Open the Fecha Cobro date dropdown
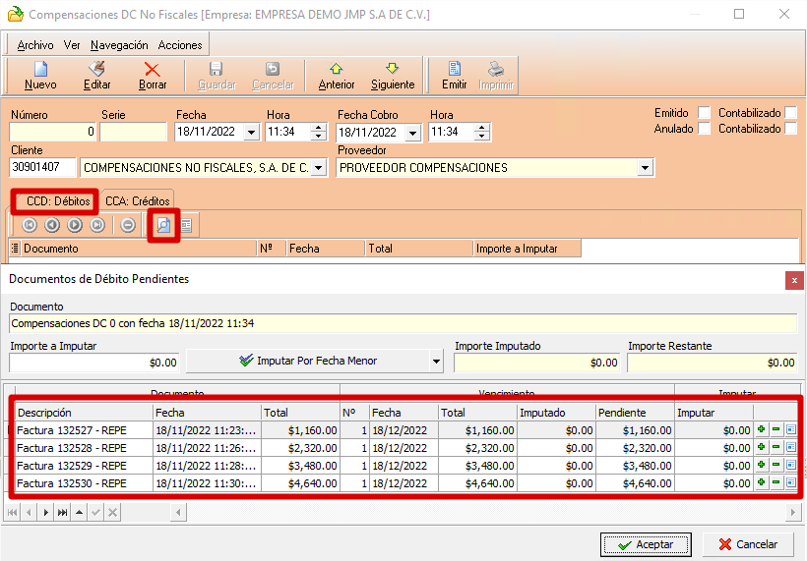807x561 pixels. [x=412, y=133]
